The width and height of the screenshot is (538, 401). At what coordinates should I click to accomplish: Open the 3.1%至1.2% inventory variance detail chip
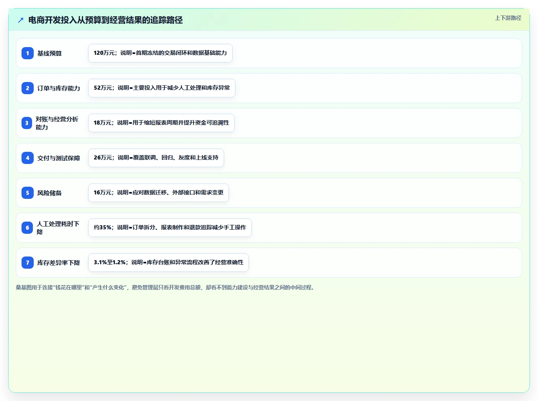point(169,263)
